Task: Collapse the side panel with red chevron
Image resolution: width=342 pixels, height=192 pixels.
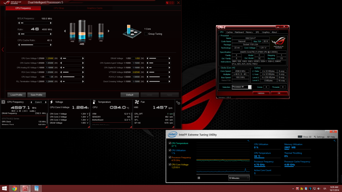Action: pos(3,49)
